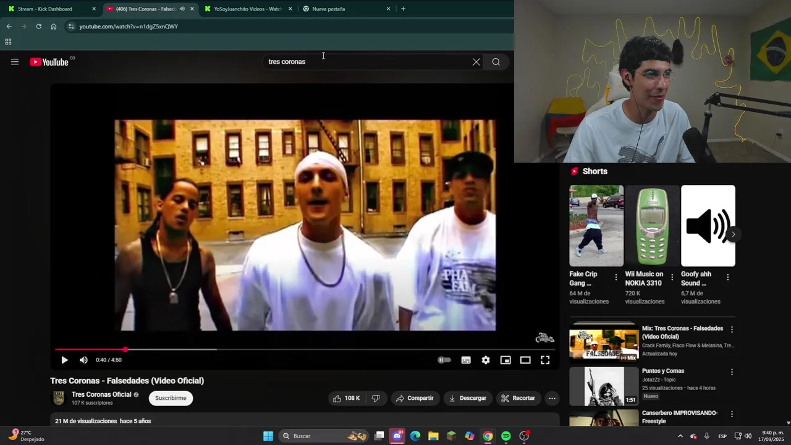The height and width of the screenshot is (445, 791).
Task: Clear the search box with the X icon
Action: pyautogui.click(x=476, y=62)
